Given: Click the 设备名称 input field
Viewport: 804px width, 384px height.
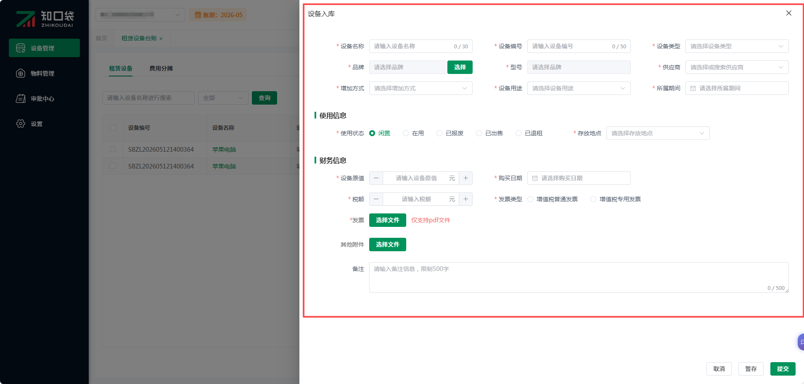Looking at the screenshot, I should click(x=421, y=46).
